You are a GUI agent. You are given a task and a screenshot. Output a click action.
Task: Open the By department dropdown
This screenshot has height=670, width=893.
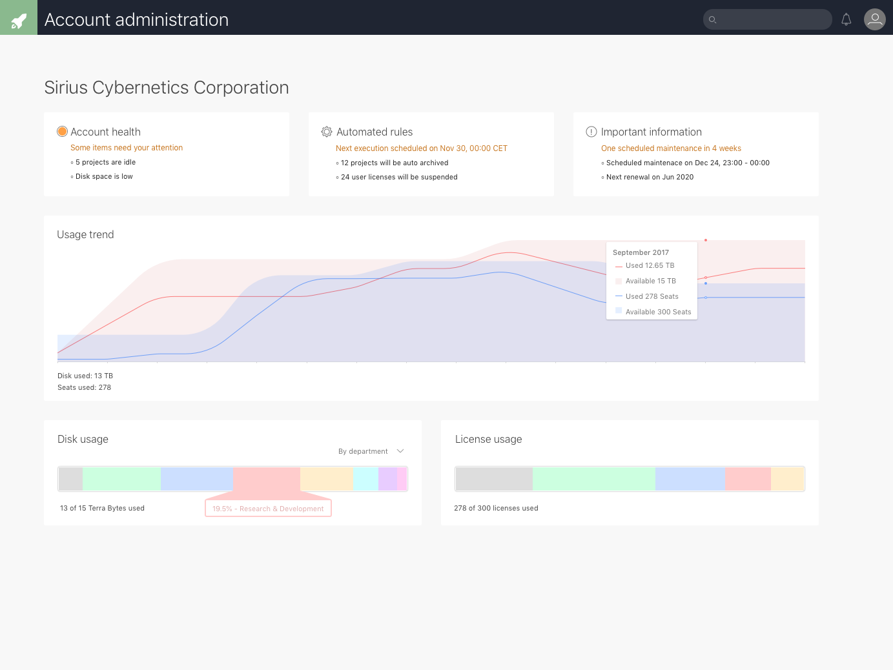pyautogui.click(x=371, y=451)
